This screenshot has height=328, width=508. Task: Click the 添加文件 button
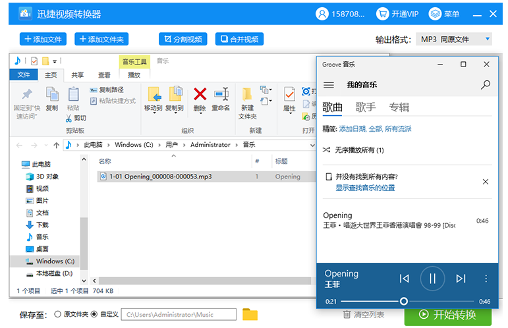43,39
